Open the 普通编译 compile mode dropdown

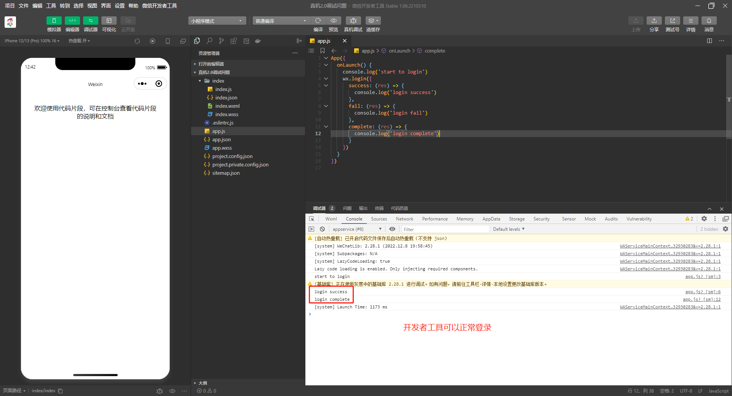(281, 21)
